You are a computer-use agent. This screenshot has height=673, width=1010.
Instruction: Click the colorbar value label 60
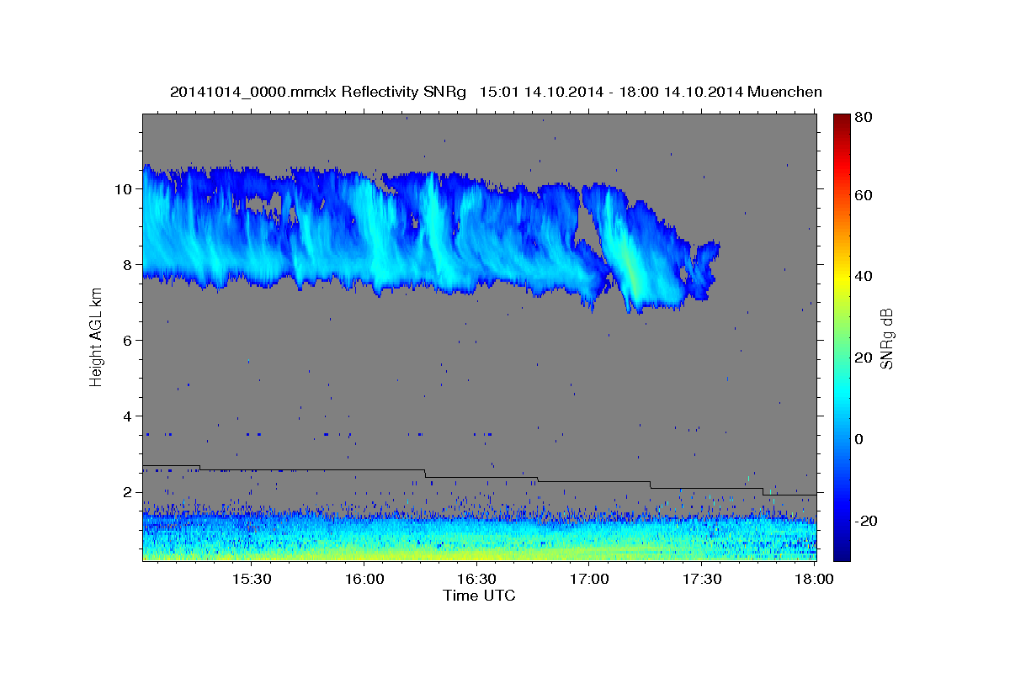(863, 195)
